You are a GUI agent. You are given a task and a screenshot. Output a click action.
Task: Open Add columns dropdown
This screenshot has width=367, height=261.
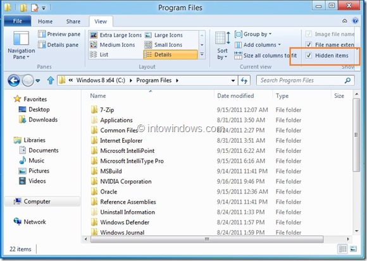(x=258, y=45)
